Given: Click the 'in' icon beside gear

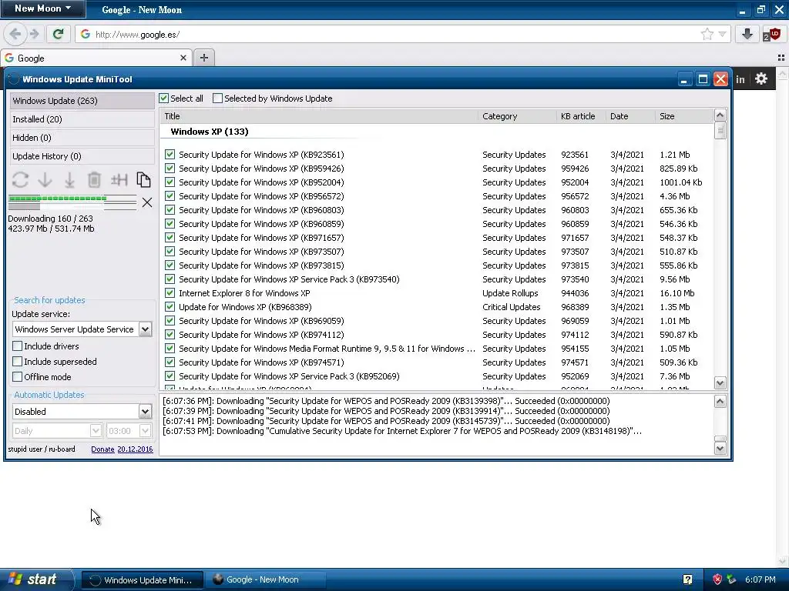Looking at the screenshot, I should (x=740, y=79).
